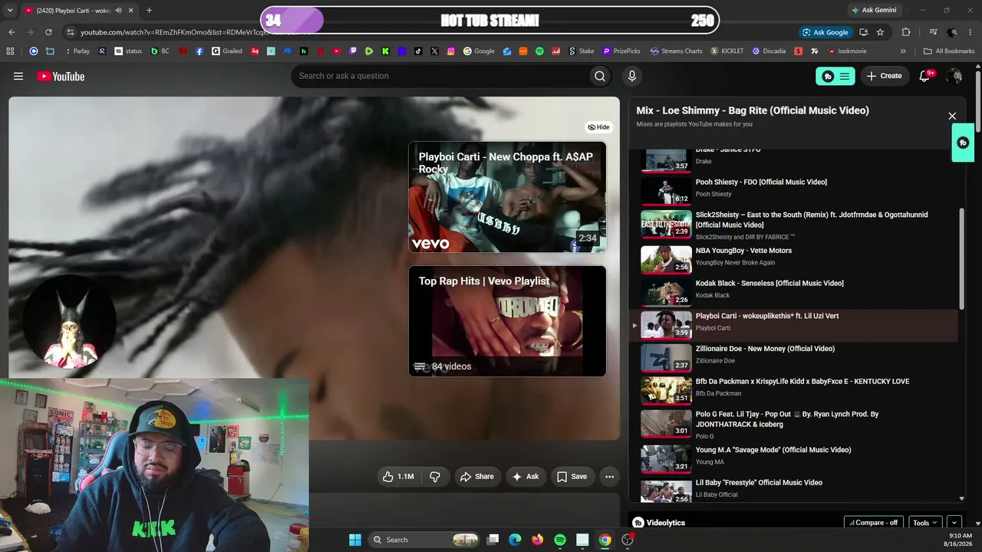Close the Mix playlist panel
The height and width of the screenshot is (552, 982).
tap(952, 117)
